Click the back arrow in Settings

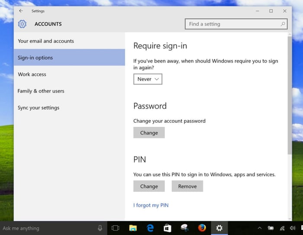[21, 11]
